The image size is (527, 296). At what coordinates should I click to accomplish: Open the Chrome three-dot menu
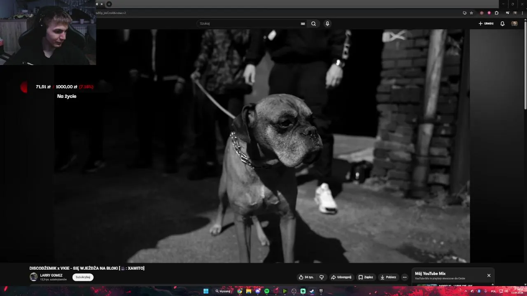(x=522, y=13)
